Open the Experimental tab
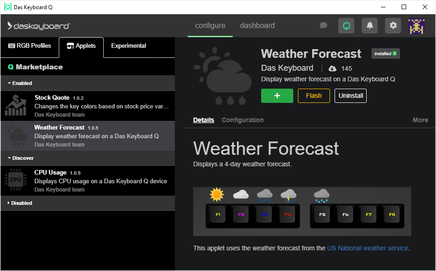The width and height of the screenshot is (436, 271). [129, 46]
